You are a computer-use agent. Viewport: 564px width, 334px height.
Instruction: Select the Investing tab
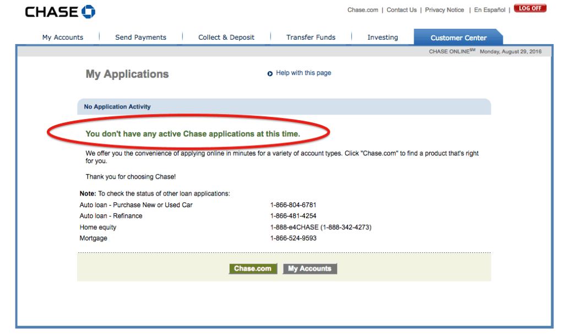click(383, 37)
